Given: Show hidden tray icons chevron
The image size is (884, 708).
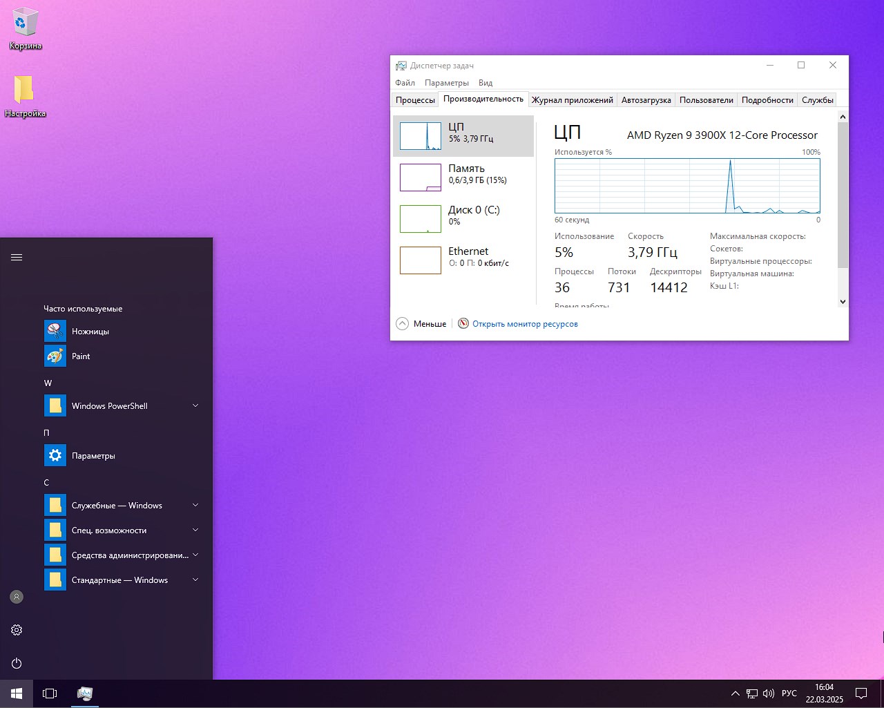Looking at the screenshot, I should coord(735,693).
